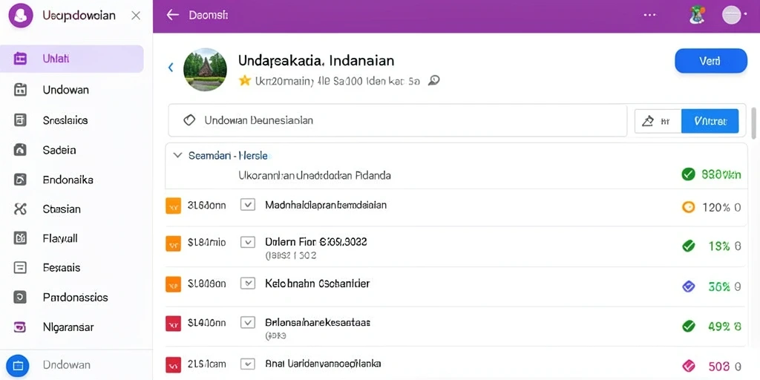The width and height of the screenshot is (760, 380).
Task: Click the Eesrais sidebar icon
Action: [x=20, y=267]
